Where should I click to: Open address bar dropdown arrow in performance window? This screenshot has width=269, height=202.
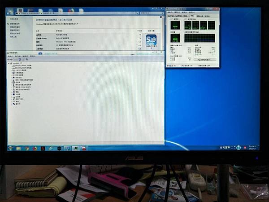pyautogui.click(x=134, y=13)
